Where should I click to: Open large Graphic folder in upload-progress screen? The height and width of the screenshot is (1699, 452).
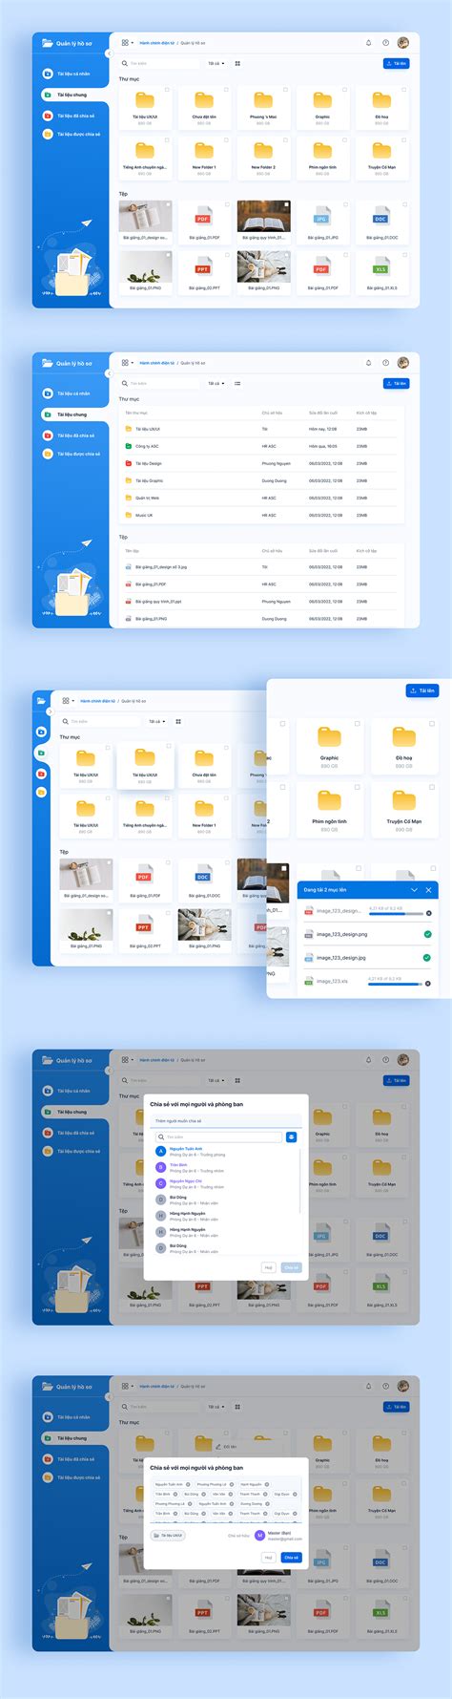coord(329,738)
